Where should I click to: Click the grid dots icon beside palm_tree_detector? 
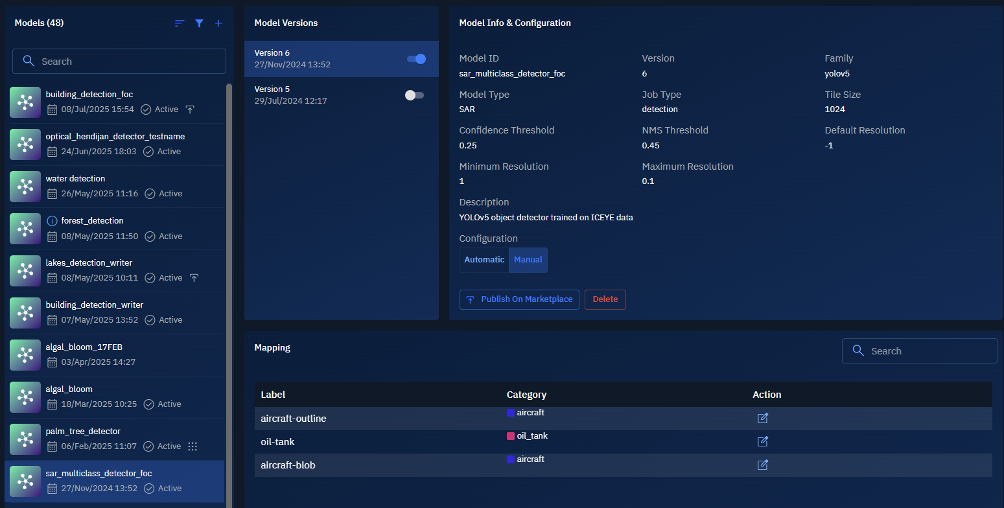193,446
